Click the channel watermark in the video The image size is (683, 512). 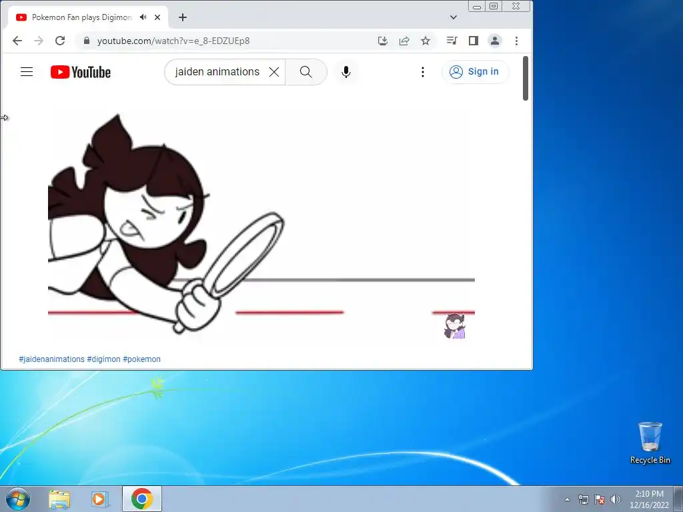coord(455,325)
